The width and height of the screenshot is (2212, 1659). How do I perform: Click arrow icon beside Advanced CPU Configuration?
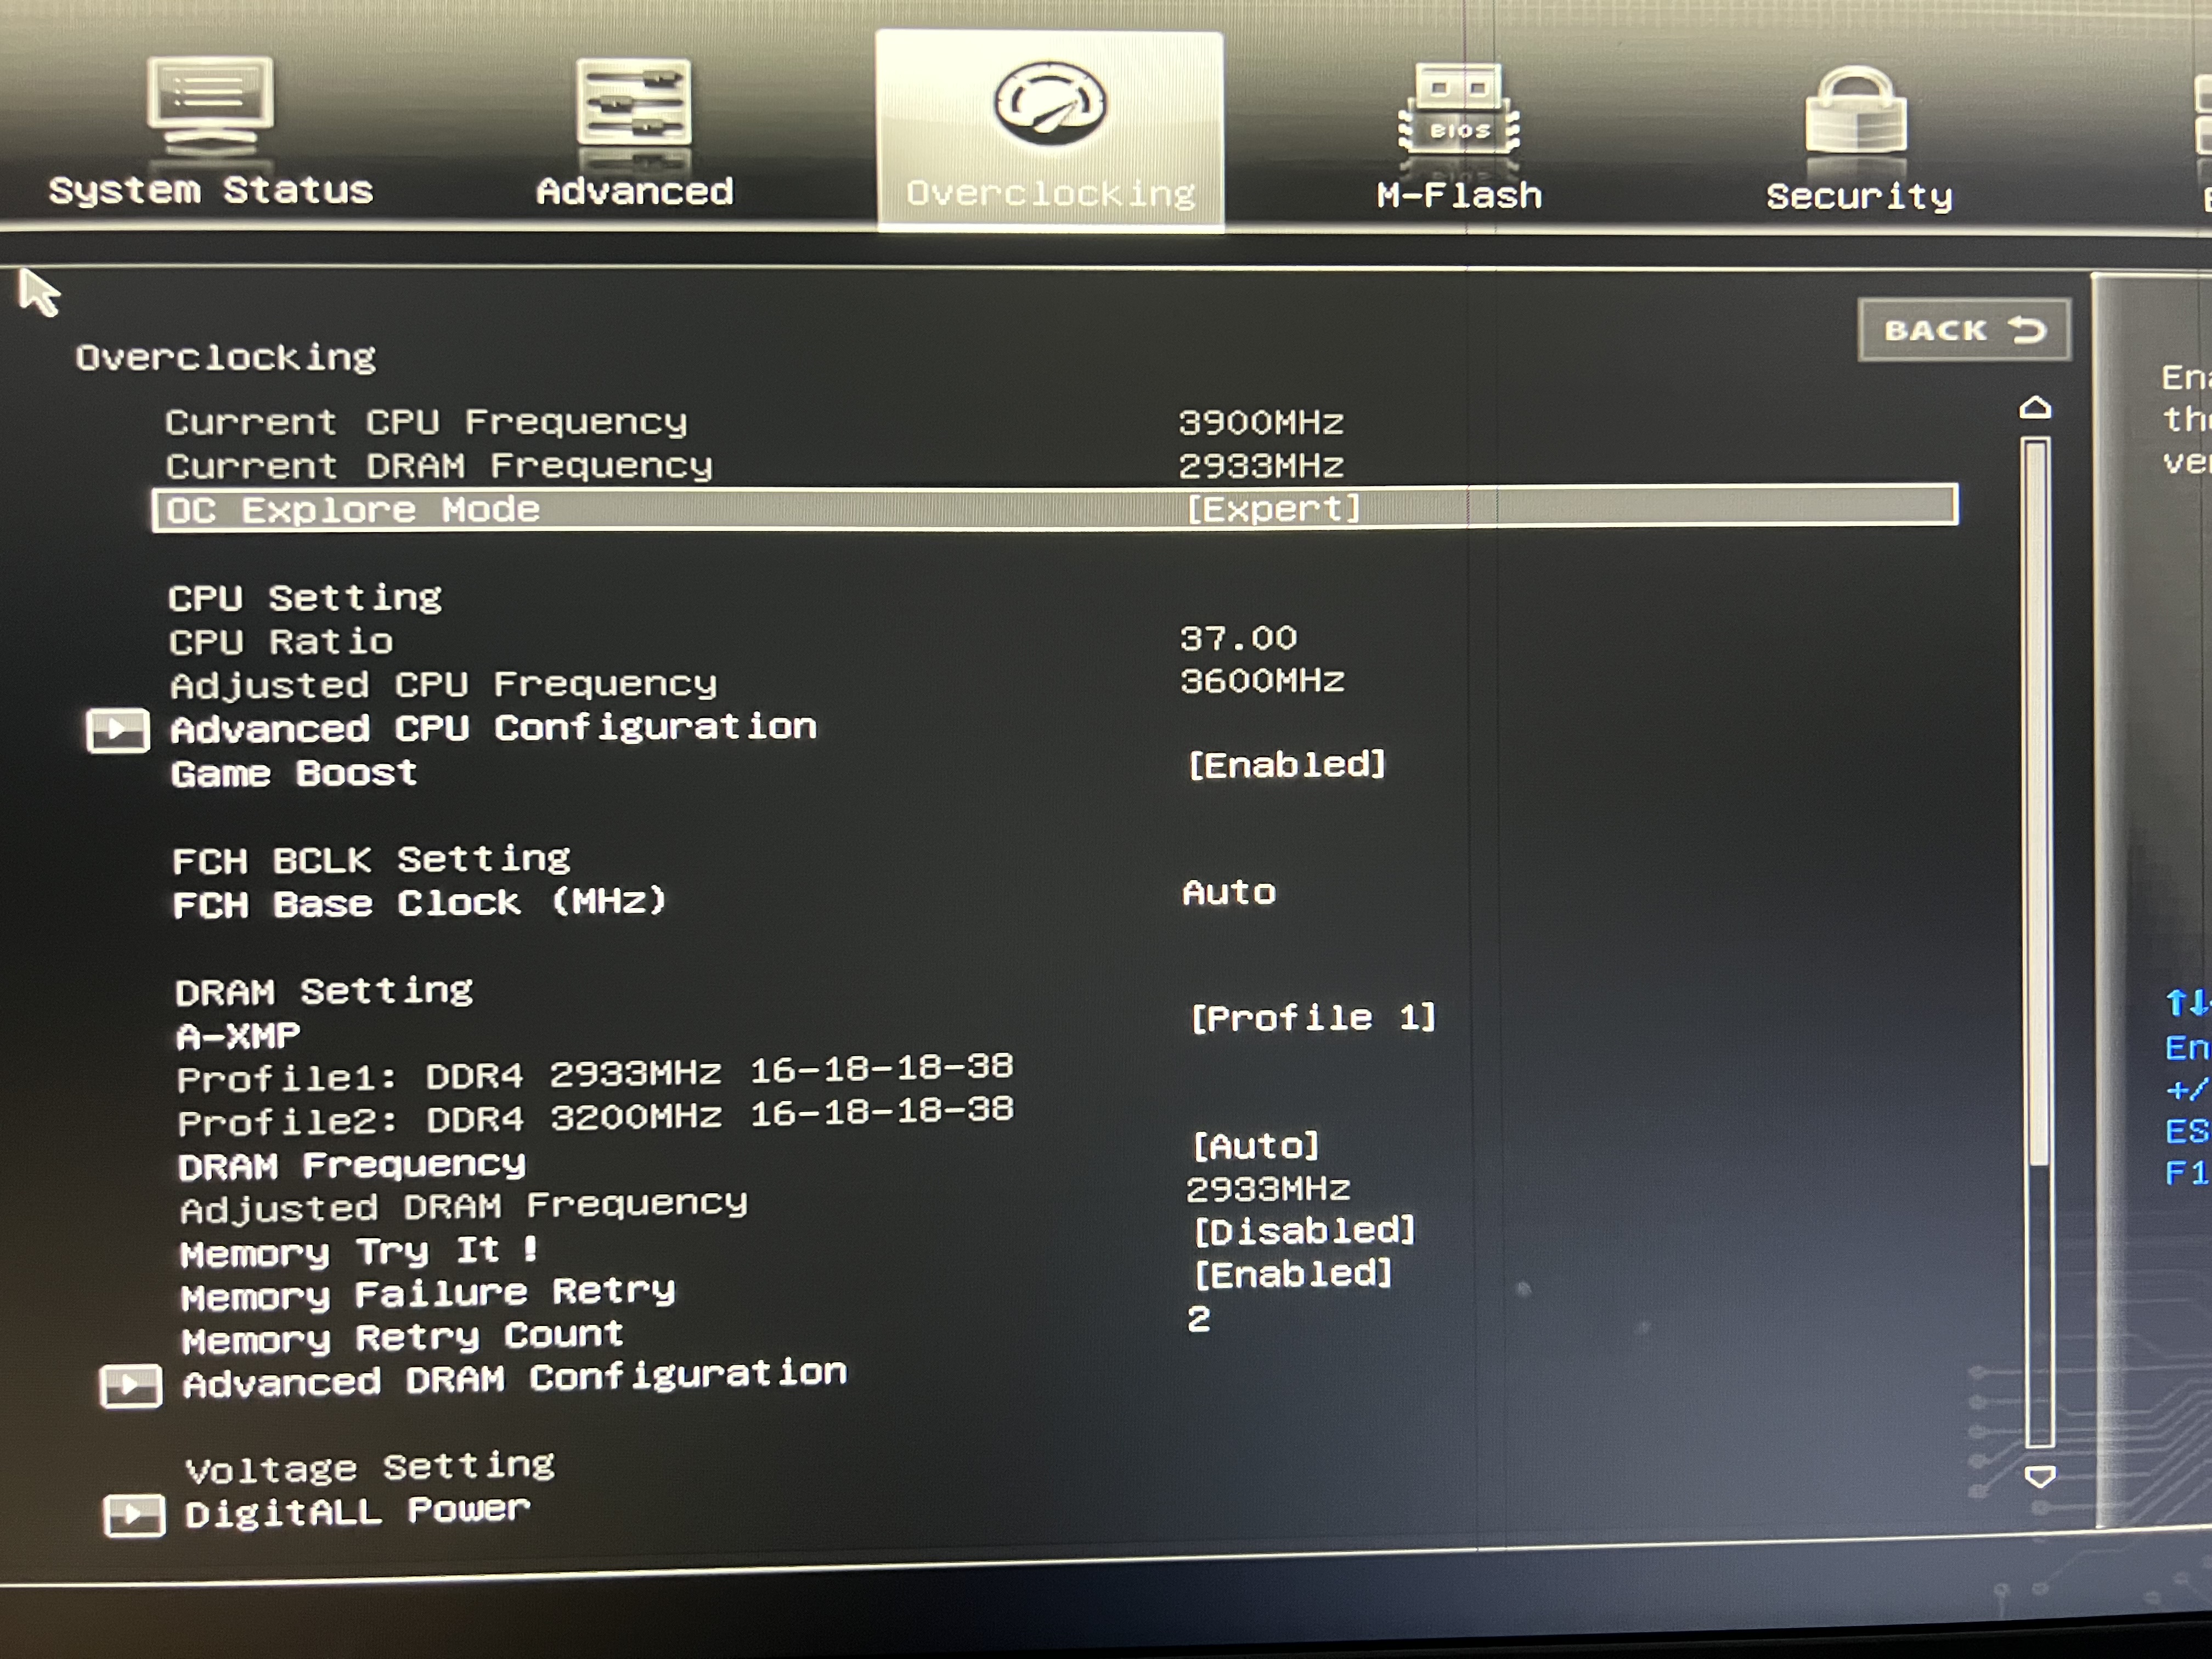point(117,730)
